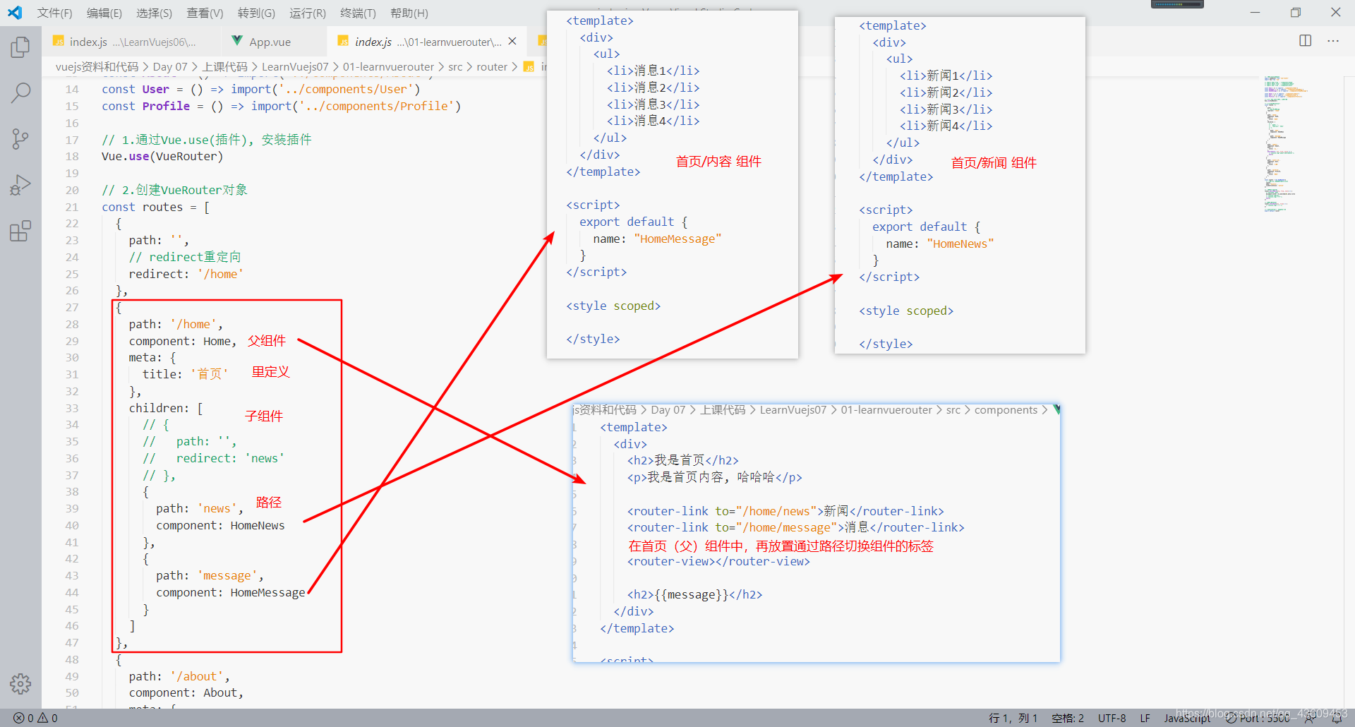Select the index.js 01-learnvuerouter tab

click(x=428, y=42)
